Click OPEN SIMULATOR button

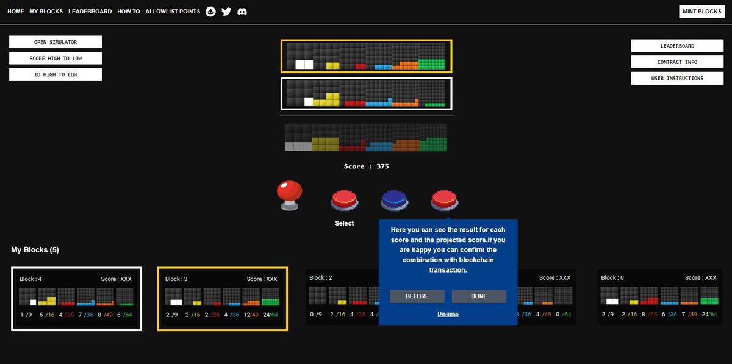[56, 42]
